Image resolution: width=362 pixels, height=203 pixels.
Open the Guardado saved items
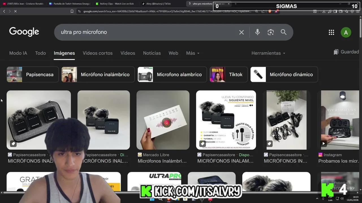tap(346, 52)
